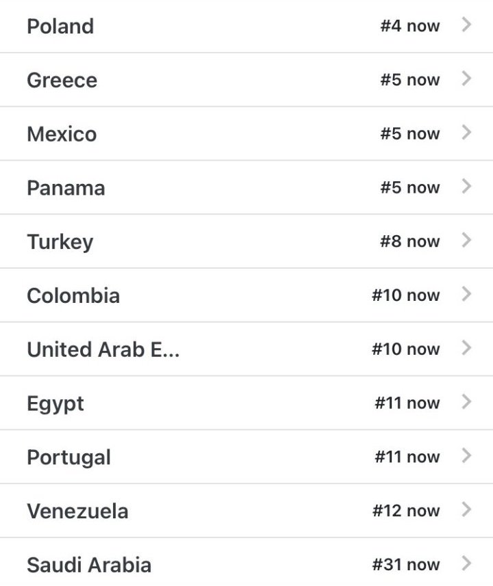Click the Turkey country label

coord(60,241)
